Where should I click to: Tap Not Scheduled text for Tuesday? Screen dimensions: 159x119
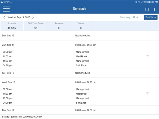pos(82,73)
